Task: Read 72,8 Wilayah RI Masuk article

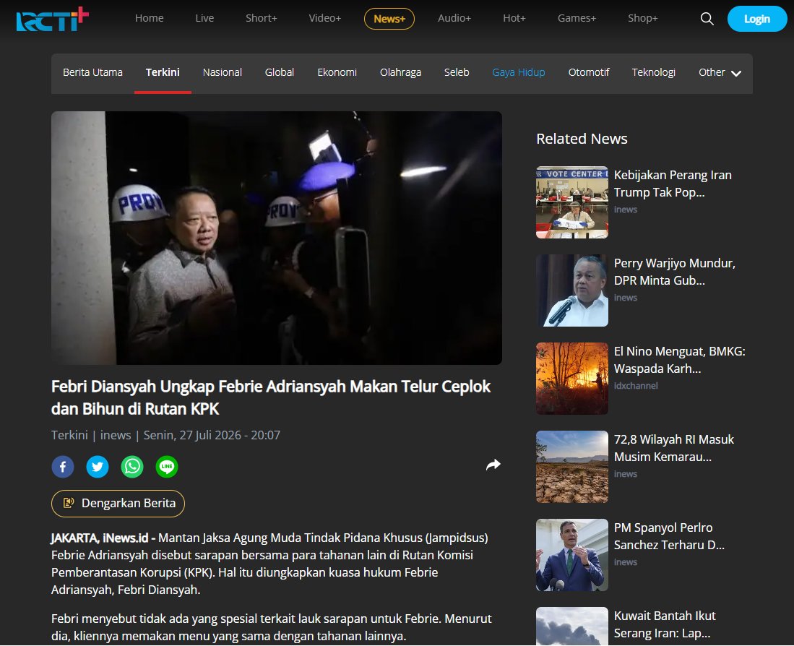Action: click(x=674, y=448)
